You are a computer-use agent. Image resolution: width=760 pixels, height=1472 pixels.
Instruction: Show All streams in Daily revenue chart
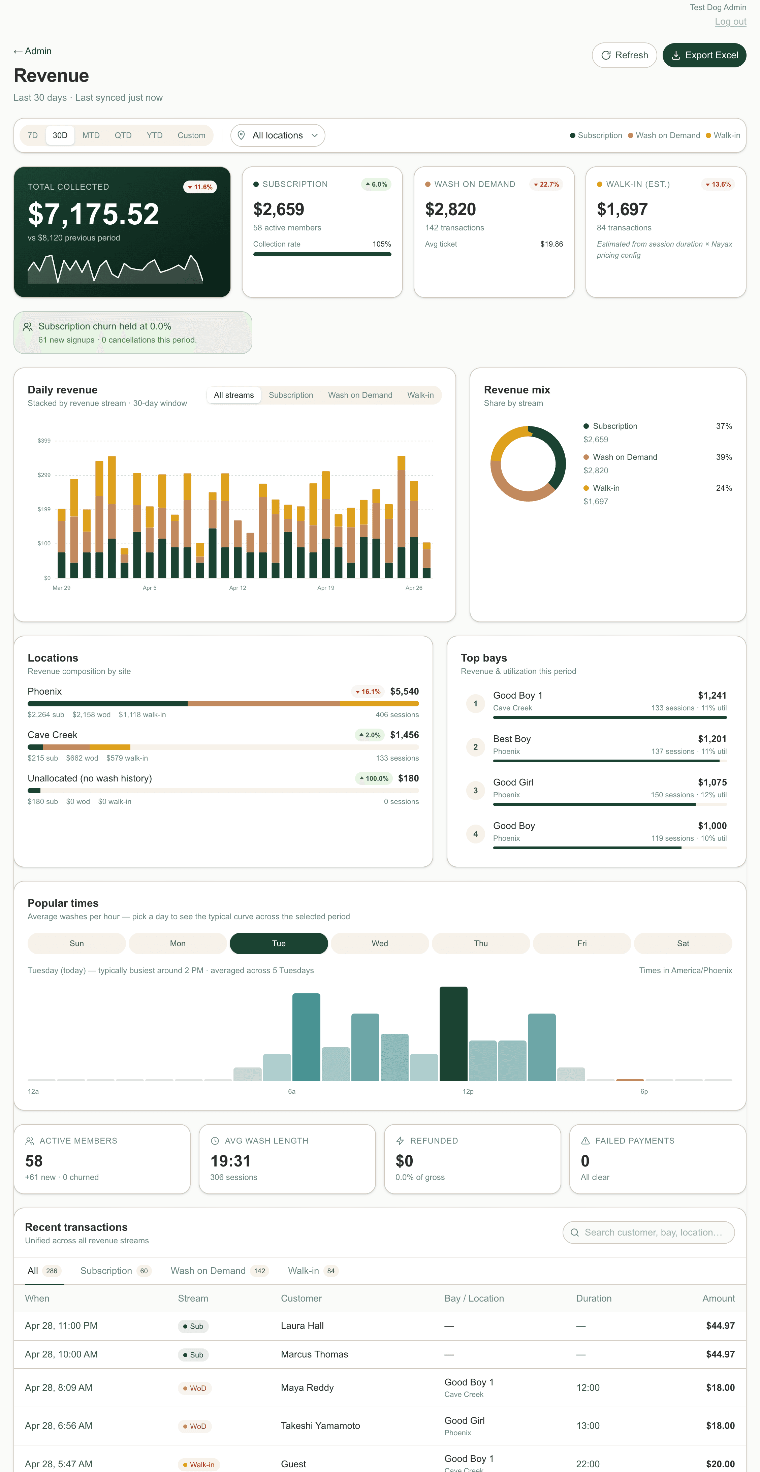[x=234, y=395]
